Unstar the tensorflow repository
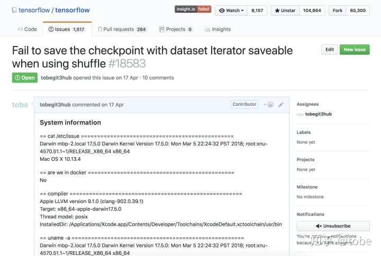381x256 pixels. 285,11
